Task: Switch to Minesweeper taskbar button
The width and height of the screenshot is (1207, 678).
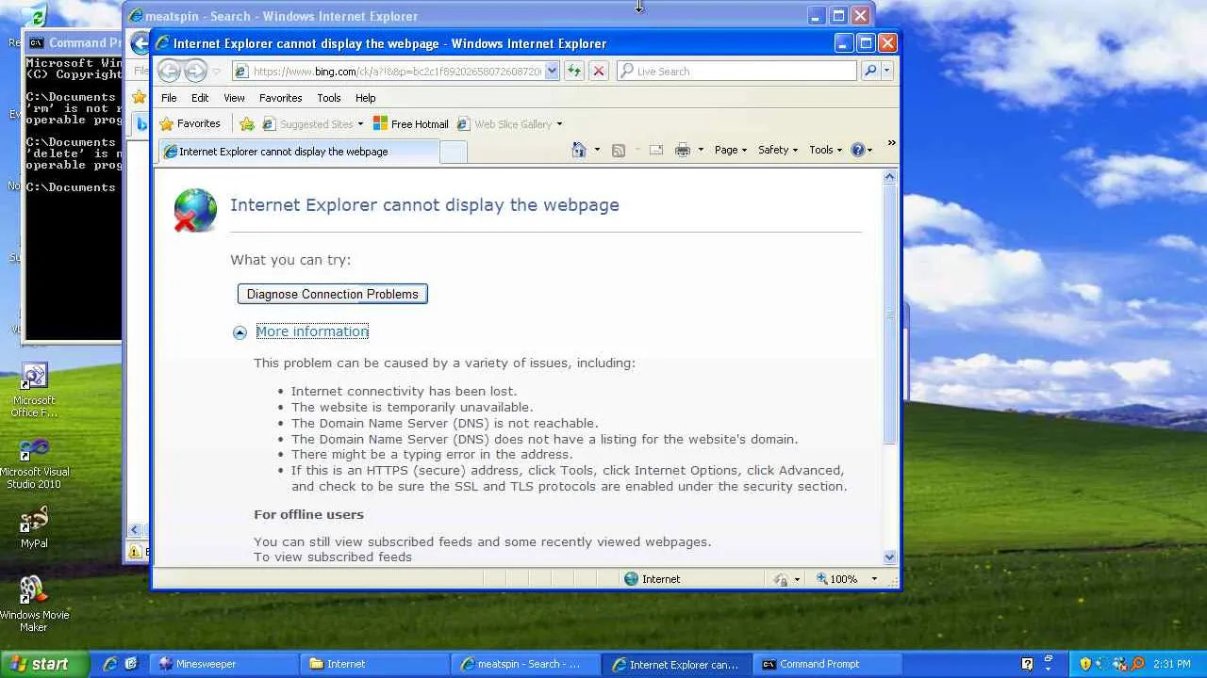Action: point(224,664)
